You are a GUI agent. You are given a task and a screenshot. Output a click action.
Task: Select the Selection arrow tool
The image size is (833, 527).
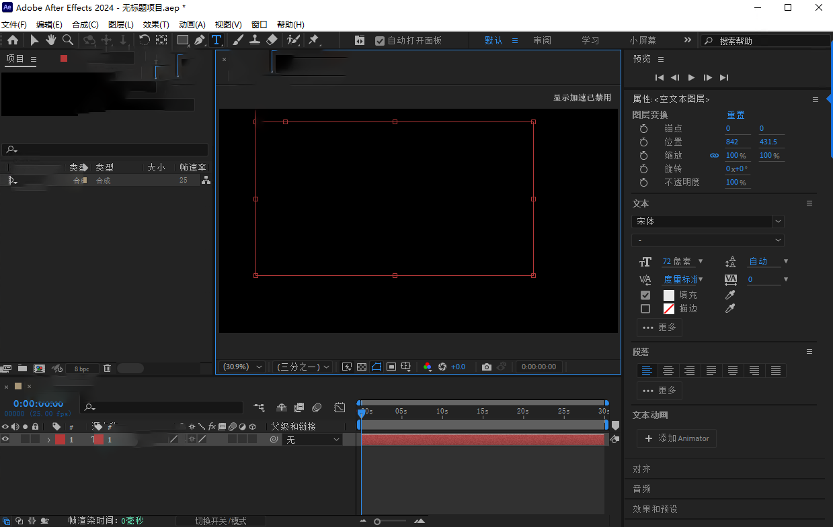click(34, 40)
